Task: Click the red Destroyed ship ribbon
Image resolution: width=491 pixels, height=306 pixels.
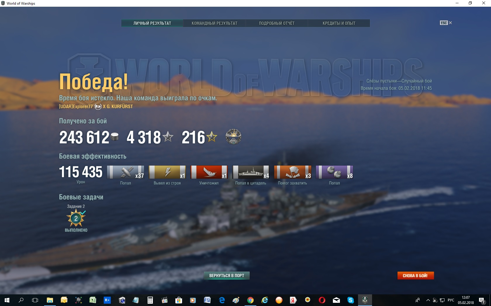Action: (x=209, y=172)
